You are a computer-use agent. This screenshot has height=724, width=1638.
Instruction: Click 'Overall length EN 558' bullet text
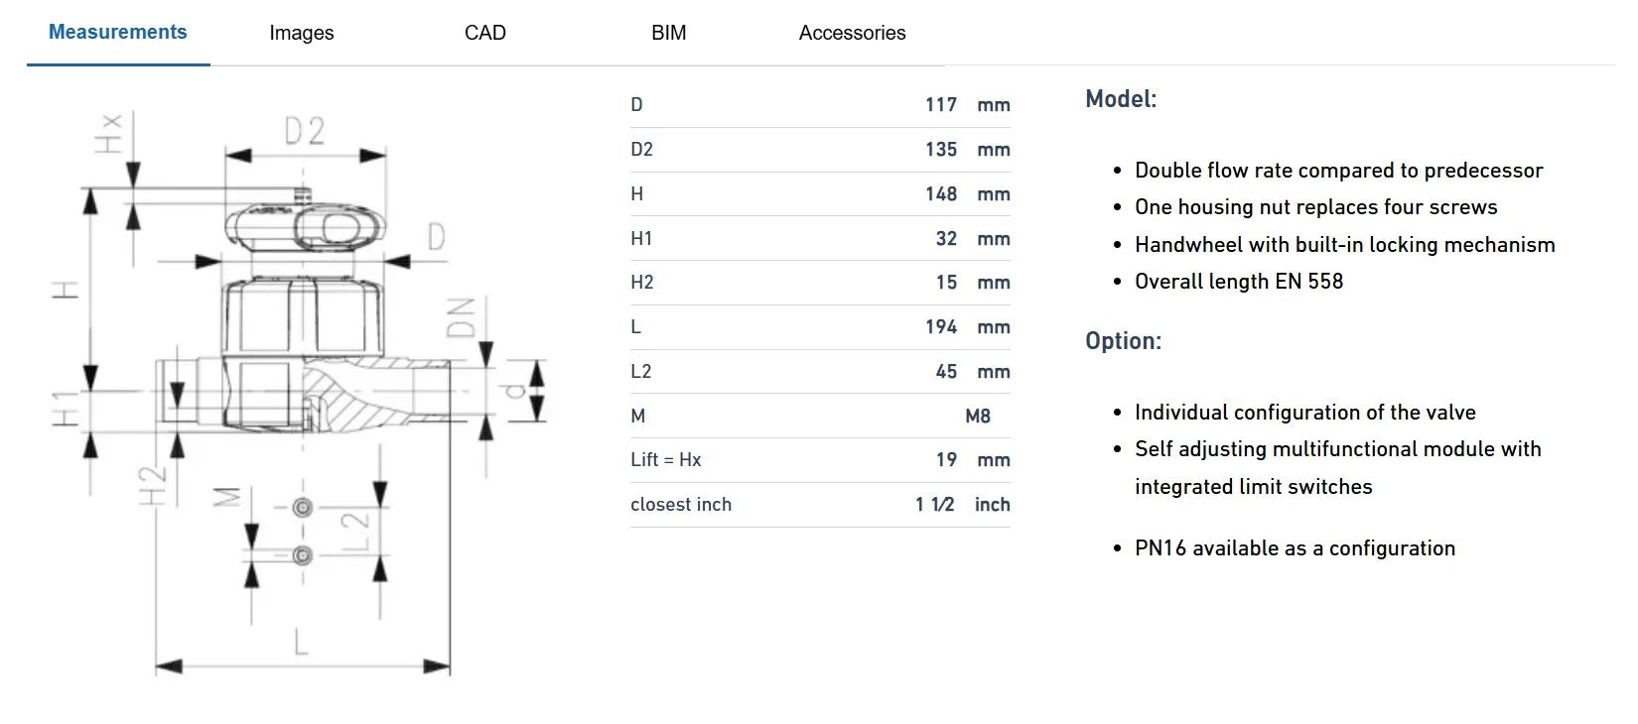[x=1239, y=282]
